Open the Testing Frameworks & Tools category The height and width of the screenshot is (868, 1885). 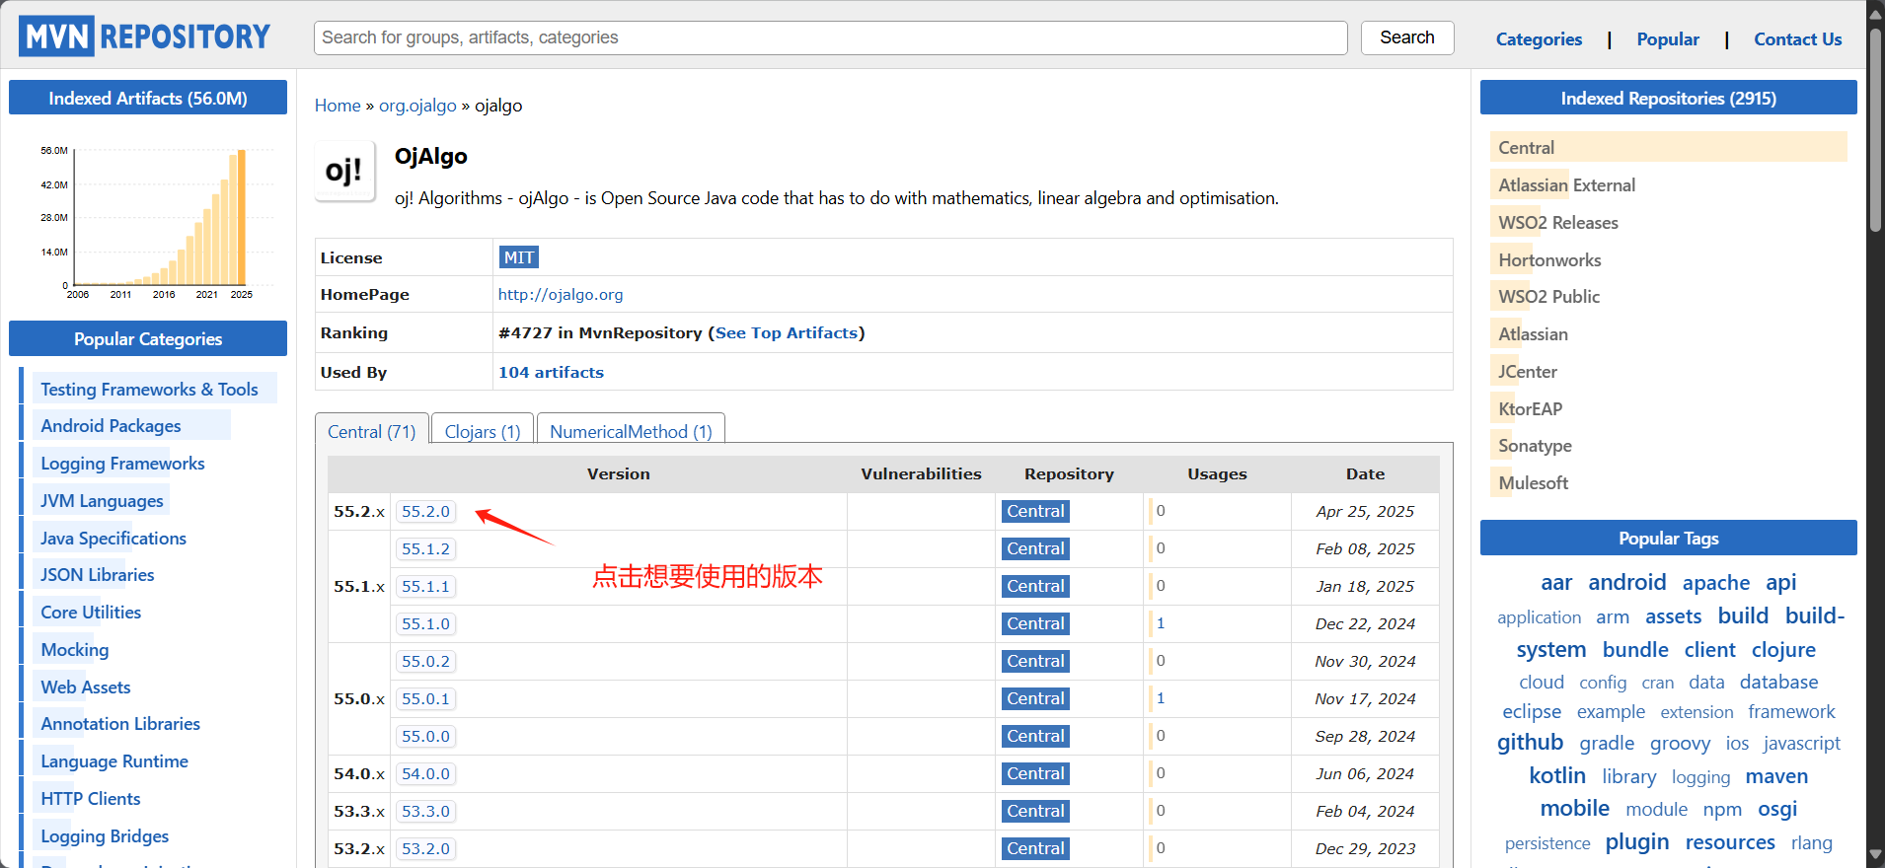point(149,390)
